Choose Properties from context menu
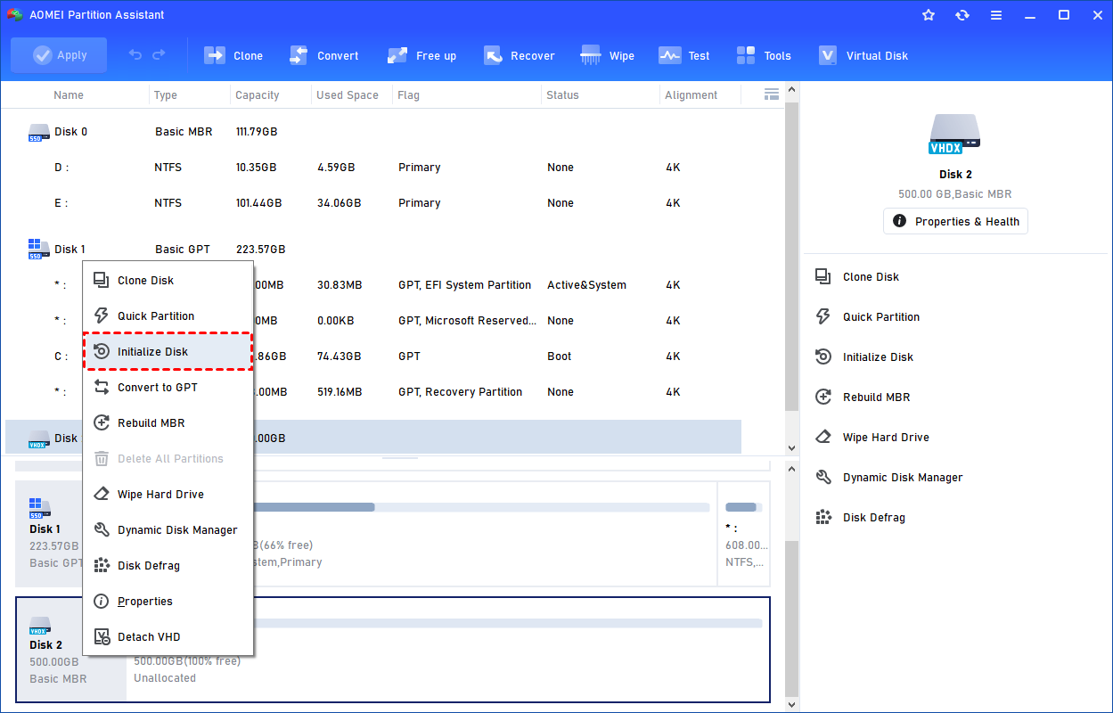Screen dimensions: 1113x713 click(168, 601)
